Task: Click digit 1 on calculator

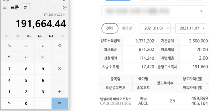Action: 9,92
